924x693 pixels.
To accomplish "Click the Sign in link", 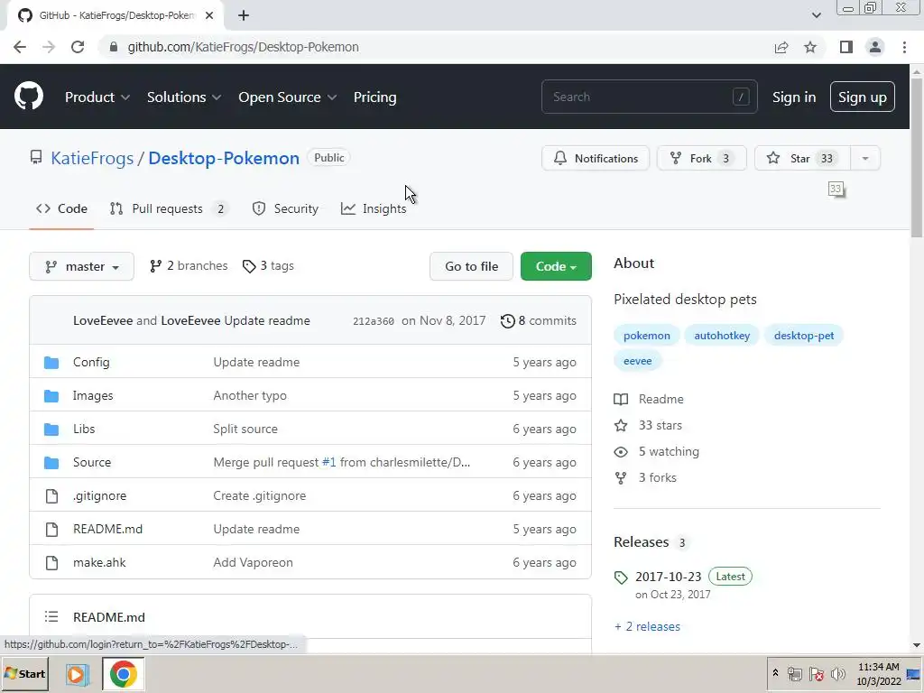I will pyautogui.click(x=794, y=97).
